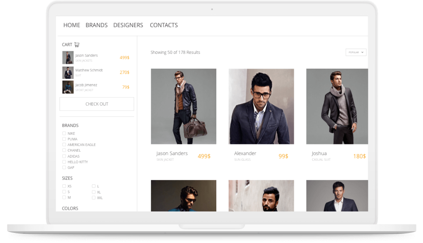The image size is (423, 243).
Task: Check the AMERICAN EAGLE checkbox
Action: 64,144
